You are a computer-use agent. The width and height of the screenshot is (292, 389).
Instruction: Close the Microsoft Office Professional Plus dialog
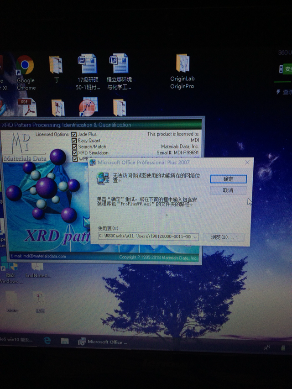tap(247, 163)
